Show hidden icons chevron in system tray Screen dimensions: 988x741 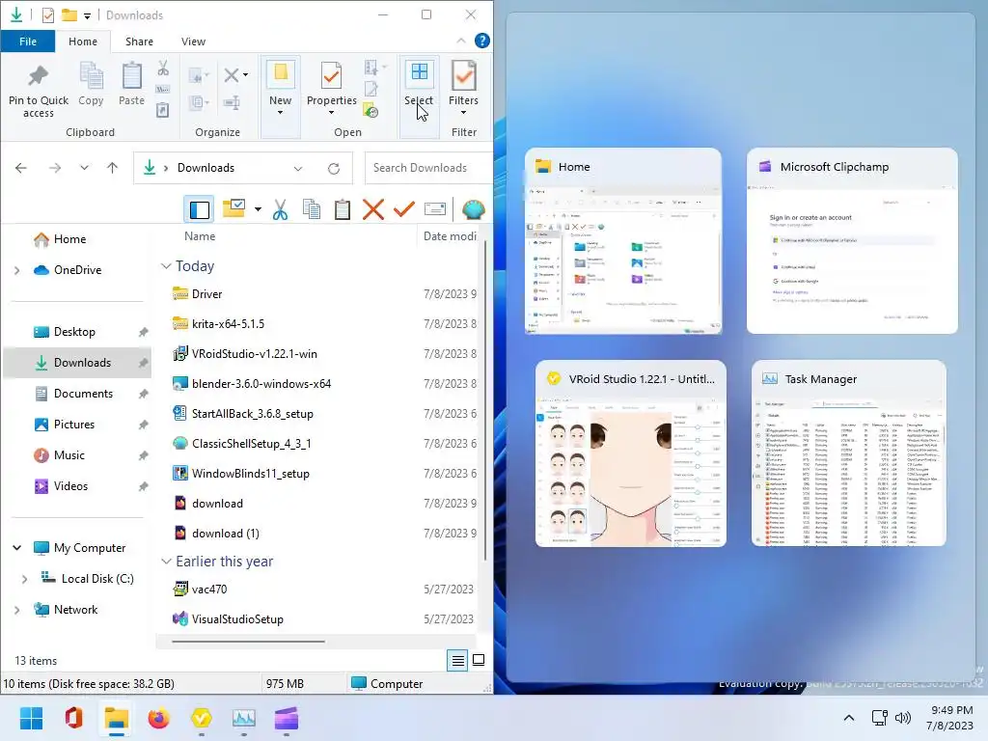pyautogui.click(x=849, y=718)
